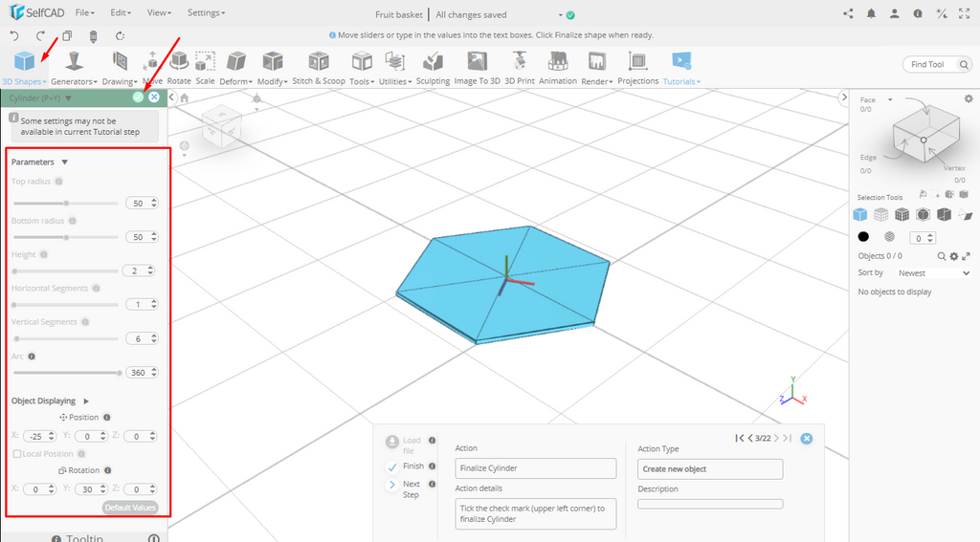Open the Settings menu

click(206, 13)
